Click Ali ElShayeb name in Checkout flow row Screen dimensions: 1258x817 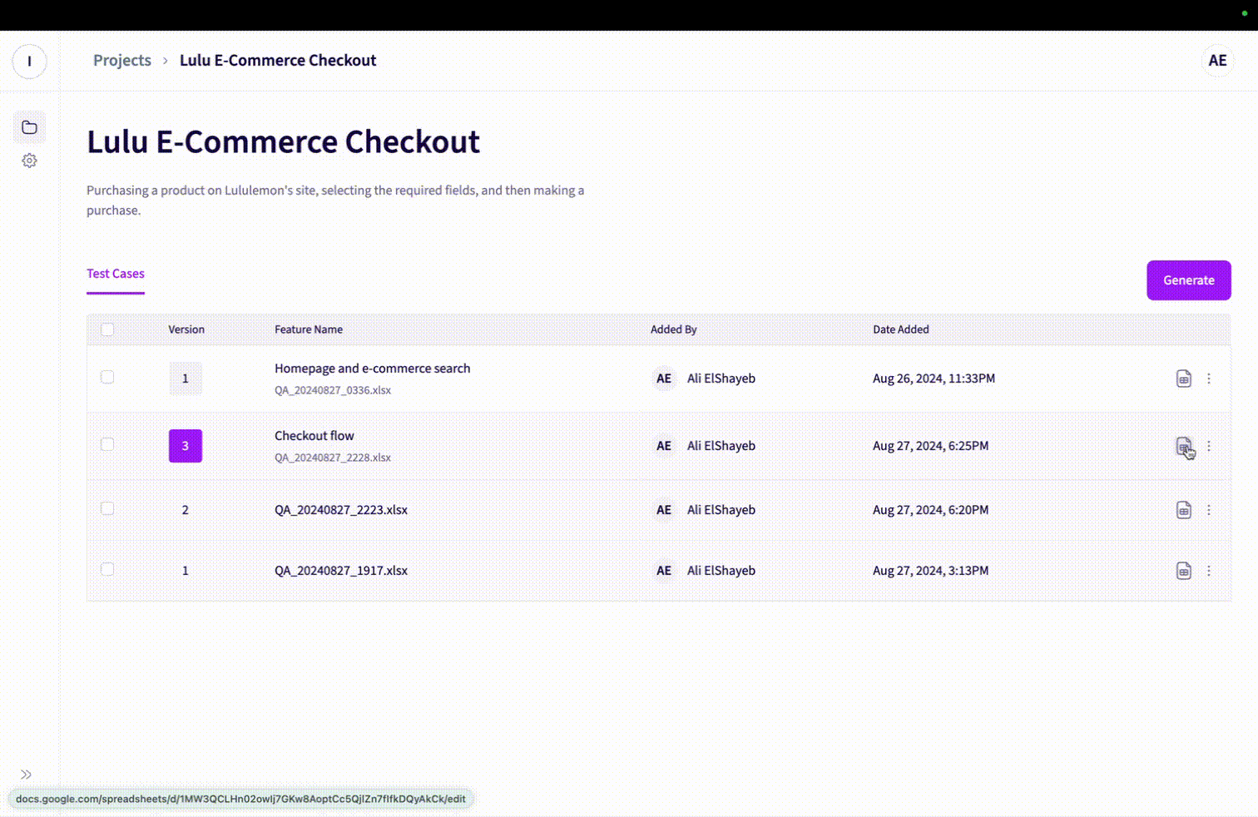point(721,446)
